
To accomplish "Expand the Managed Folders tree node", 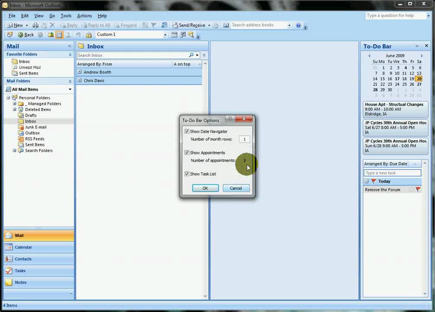I will point(14,104).
